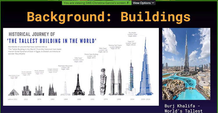Click 'The Tallest Building in the World' heading

coord(52,41)
